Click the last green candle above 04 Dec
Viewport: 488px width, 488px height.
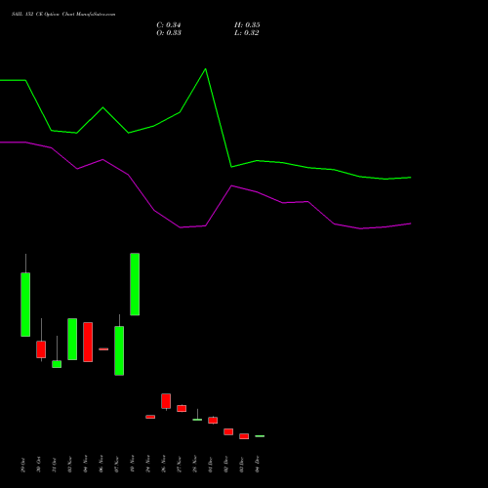click(260, 436)
